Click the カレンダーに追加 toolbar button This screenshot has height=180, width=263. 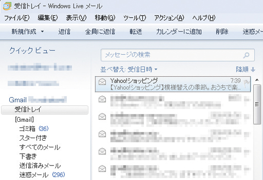click(x=179, y=32)
